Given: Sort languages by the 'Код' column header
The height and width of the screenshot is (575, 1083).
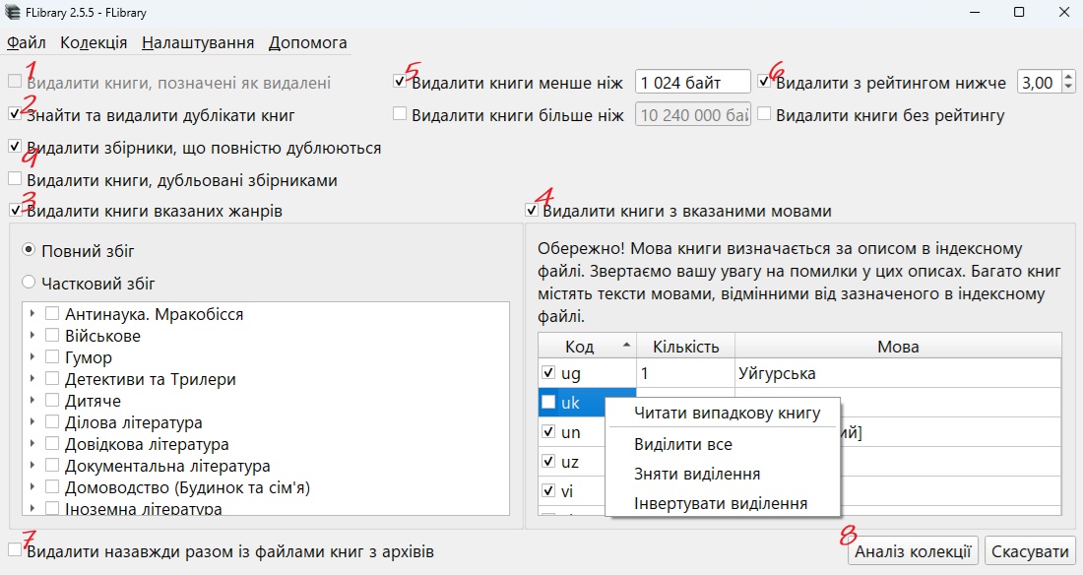Looking at the screenshot, I should 587,346.
